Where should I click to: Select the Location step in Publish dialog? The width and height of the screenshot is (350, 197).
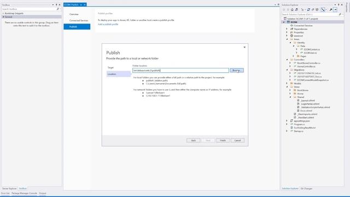point(119,74)
